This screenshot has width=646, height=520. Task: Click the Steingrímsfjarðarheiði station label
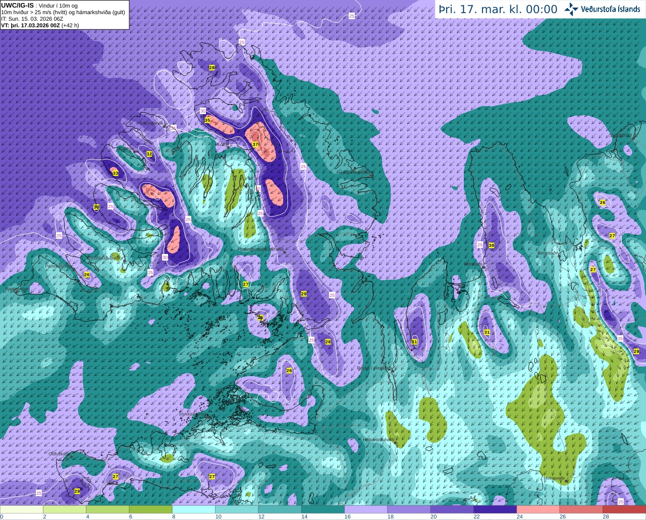coord(261,249)
